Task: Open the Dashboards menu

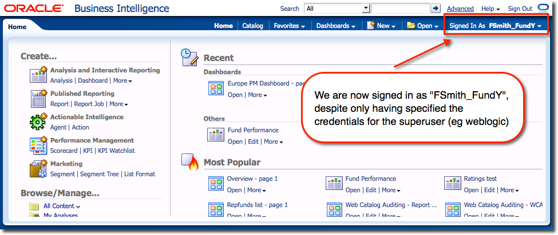Action: click(x=335, y=26)
